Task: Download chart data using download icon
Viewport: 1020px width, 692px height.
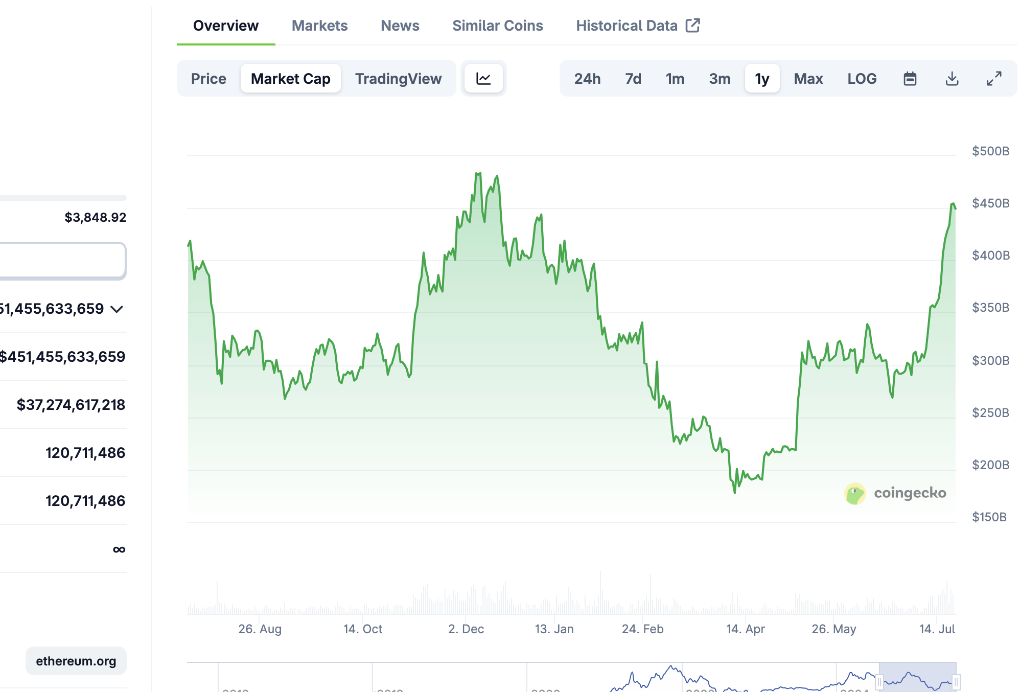Action: click(x=952, y=78)
